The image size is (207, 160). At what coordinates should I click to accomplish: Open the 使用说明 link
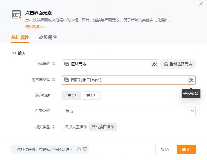point(35,27)
